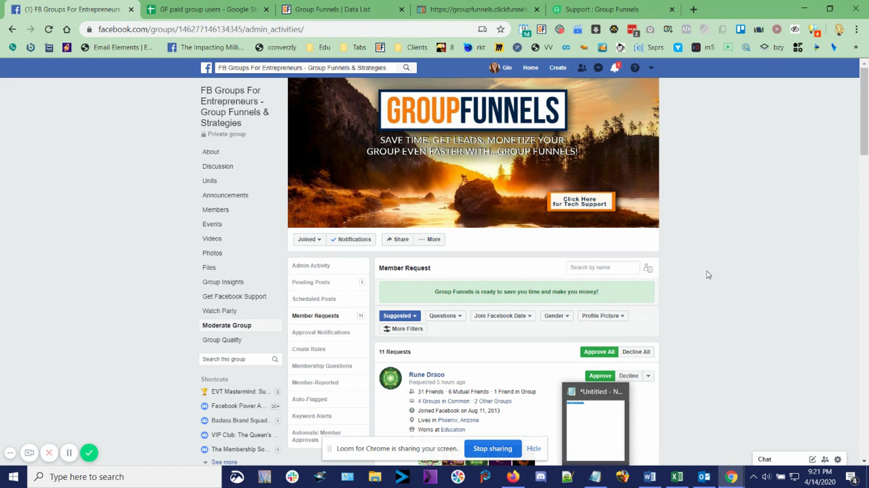869x488 pixels.
Task: Open Rune Draco's profile link
Action: pyautogui.click(x=427, y=374)
